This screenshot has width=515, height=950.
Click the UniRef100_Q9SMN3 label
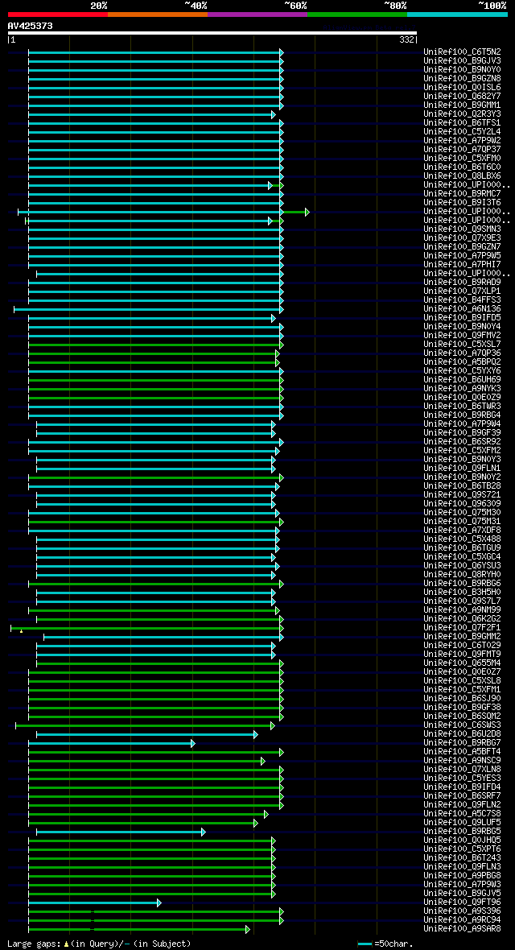(462, 229)
